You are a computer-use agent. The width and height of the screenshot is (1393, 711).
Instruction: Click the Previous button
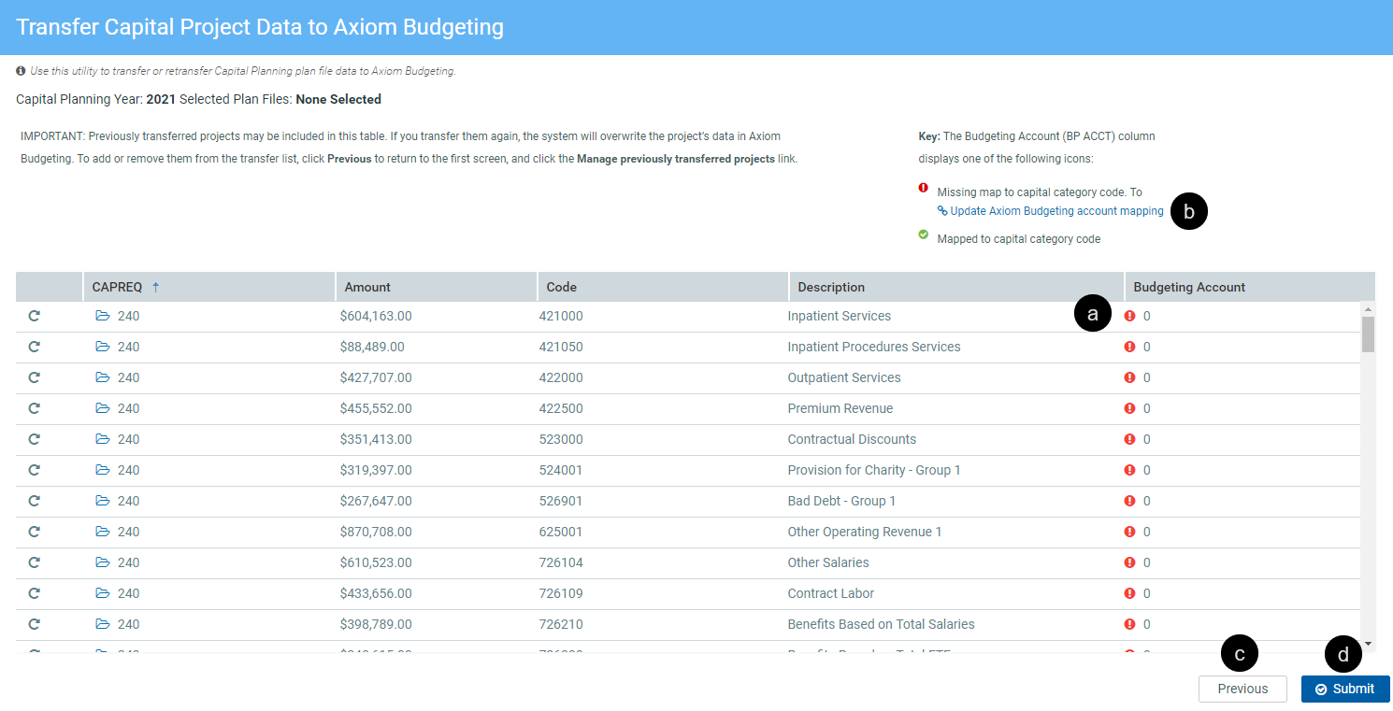1242,689
